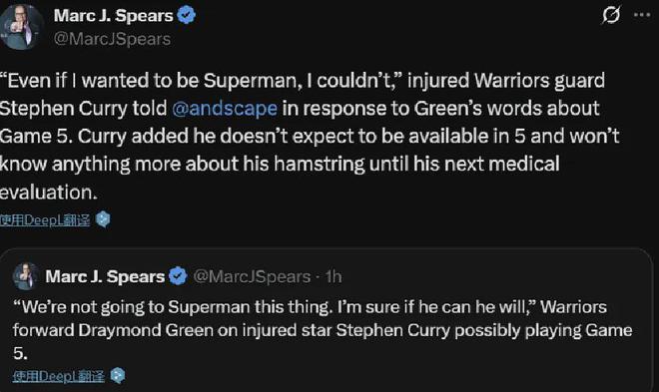The image size is (659, 392).
Task: Open the @andscape mention link
Action: pos(225,109)
